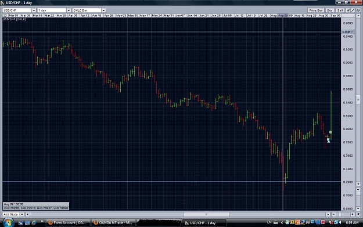Screen dimensions: 363x227
Task: Click the Sep 06 date header
Action: point(335,16)
